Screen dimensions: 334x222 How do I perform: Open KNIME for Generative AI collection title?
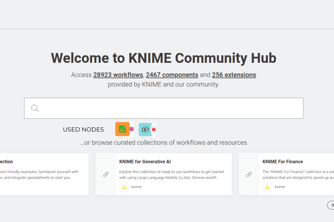(145, 162)
